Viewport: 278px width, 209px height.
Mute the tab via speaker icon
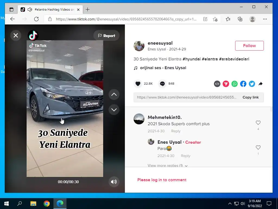click(x=30, y=10)
